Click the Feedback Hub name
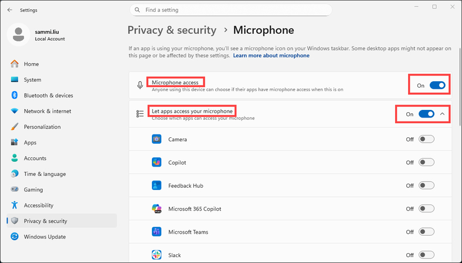 (186, 186)
